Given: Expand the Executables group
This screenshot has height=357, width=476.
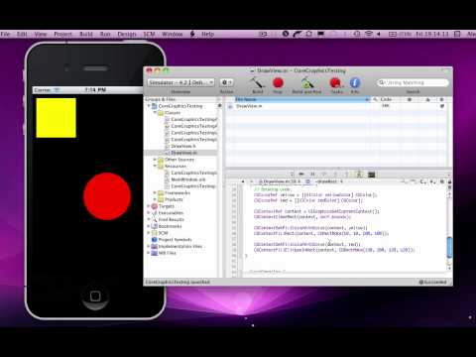Looking at the screenshot, I should [149, 213].
